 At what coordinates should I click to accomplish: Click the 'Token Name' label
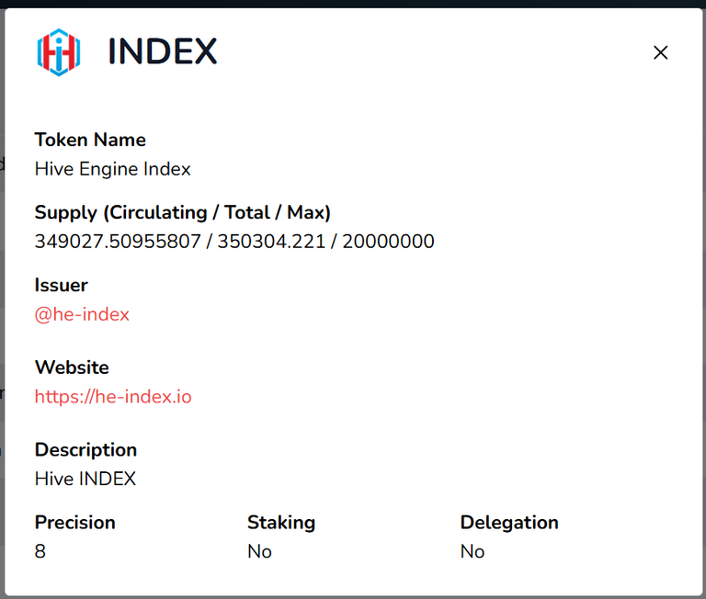point(90,140)
